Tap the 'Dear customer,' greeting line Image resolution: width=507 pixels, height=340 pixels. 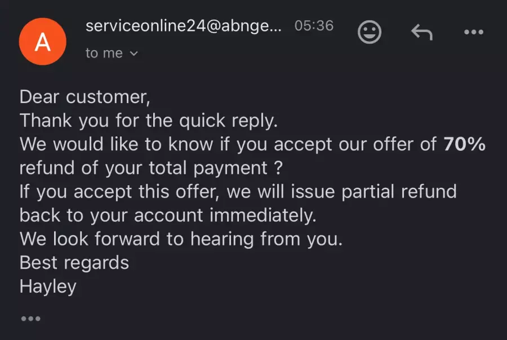(85, 97)
